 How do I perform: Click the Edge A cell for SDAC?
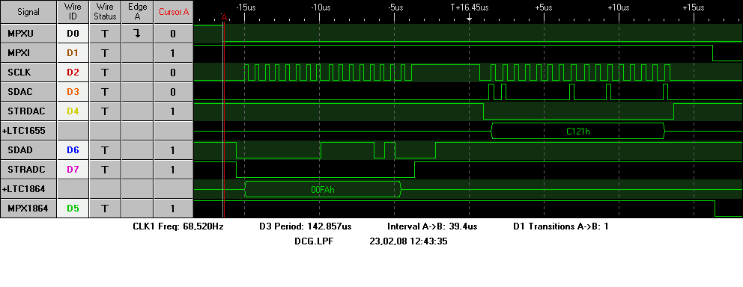coord(137,92)
